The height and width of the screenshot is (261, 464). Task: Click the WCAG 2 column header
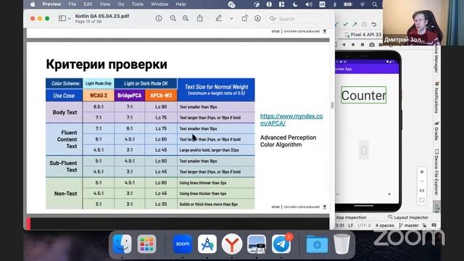(99, 96)
